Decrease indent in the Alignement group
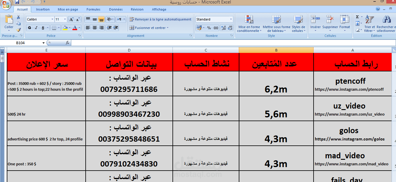Screen dimensions: 396x182 tap(109, 28)
